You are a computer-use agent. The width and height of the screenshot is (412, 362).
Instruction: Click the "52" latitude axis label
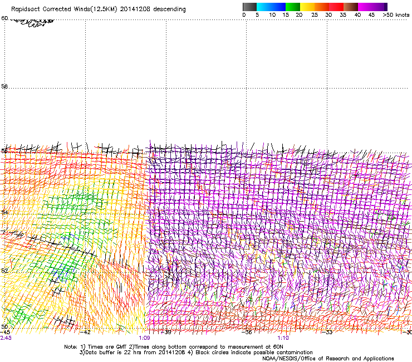tap(4, 271)
